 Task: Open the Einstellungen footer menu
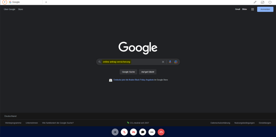coord(265,123)
